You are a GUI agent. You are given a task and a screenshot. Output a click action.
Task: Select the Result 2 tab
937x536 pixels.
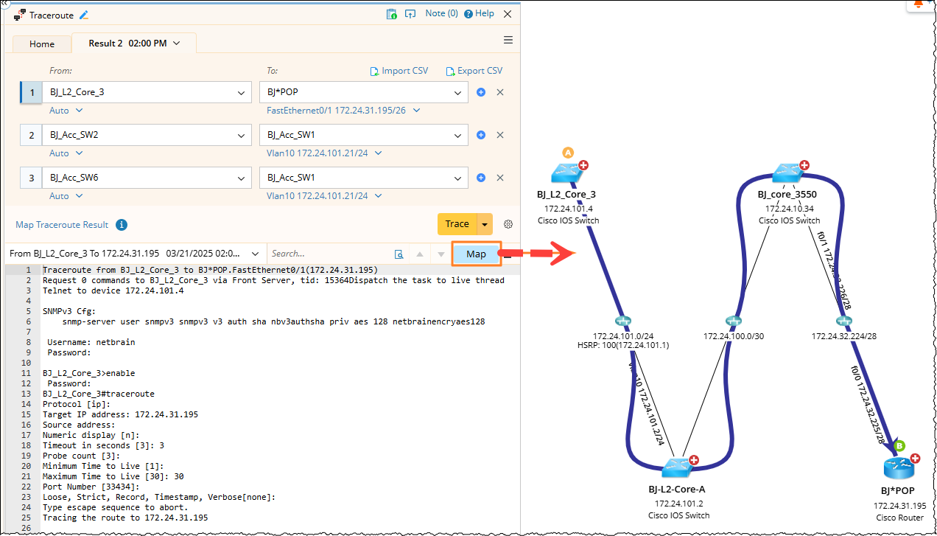pyautogui.click(x=134, y=43)
